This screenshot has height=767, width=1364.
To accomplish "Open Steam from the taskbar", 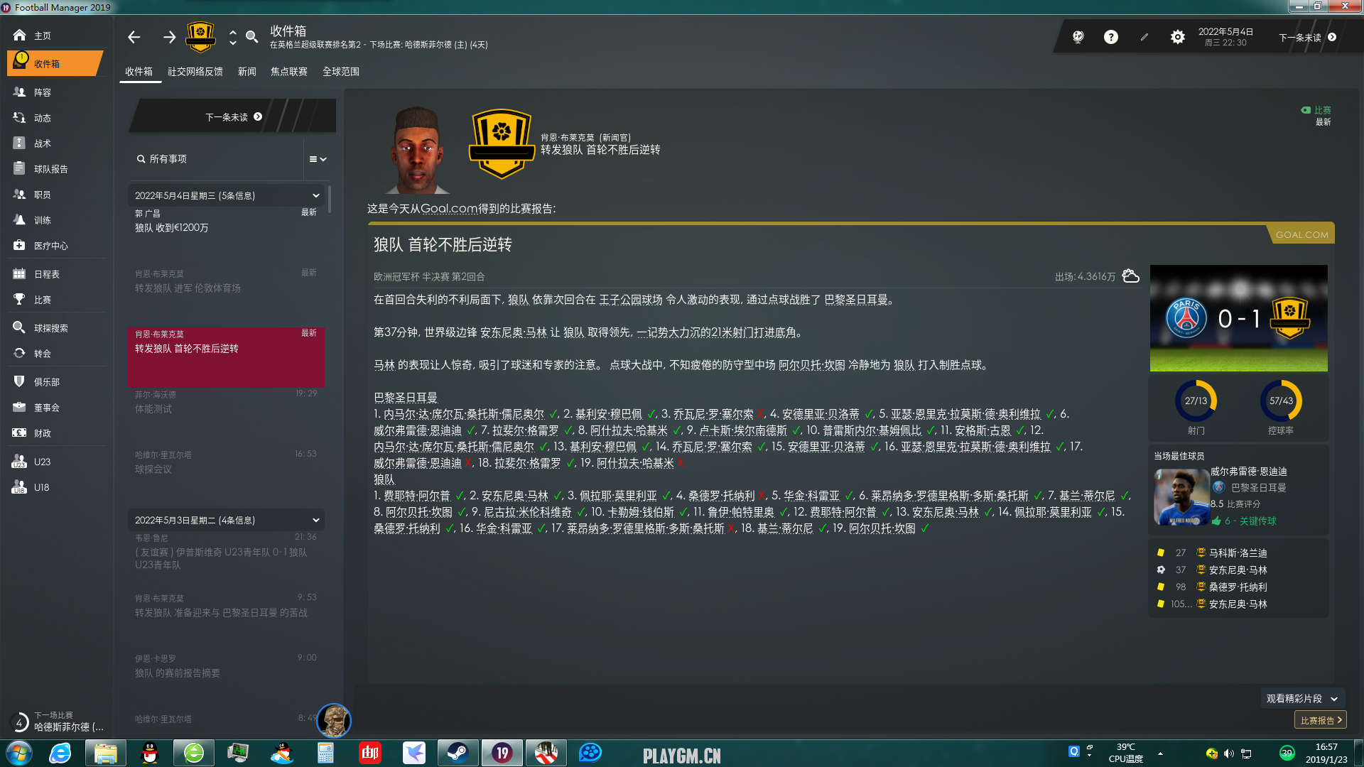I will (x=458, y=753).
